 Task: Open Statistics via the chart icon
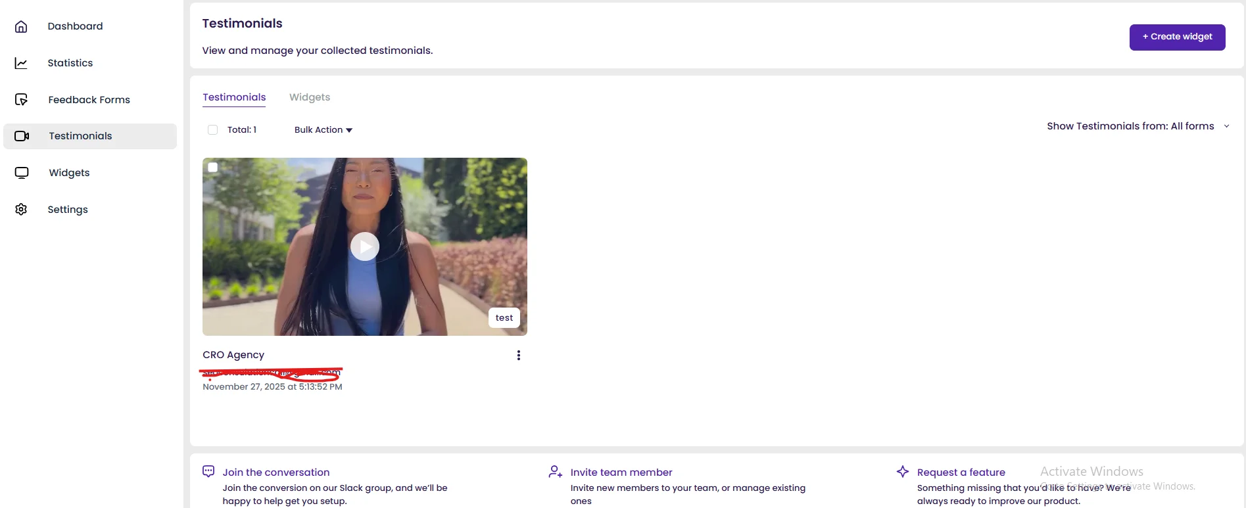coord(21,63)
